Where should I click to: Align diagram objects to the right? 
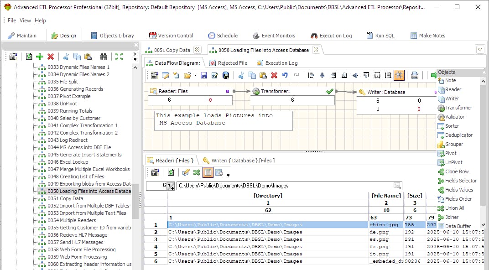coord(333,75)
